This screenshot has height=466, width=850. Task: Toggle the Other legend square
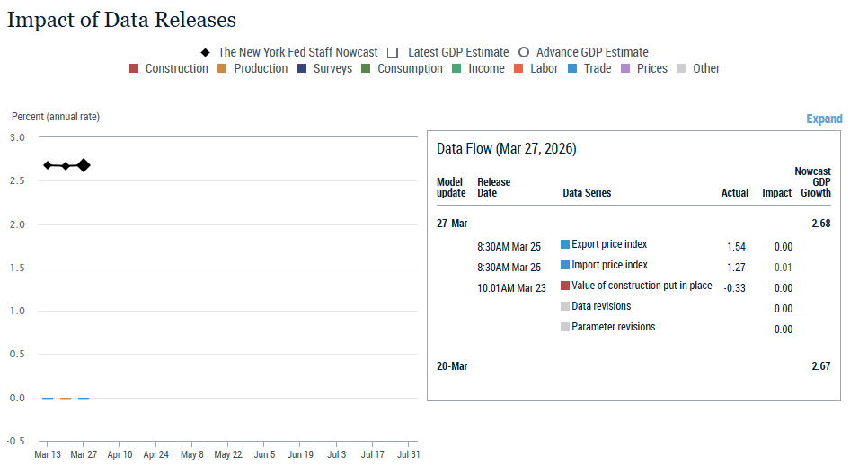(681, 69)
